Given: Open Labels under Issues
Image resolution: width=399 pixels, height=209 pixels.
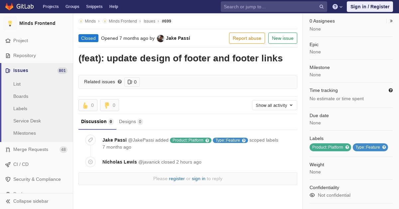Looking at the screenshot, I should tap(20, 109).
